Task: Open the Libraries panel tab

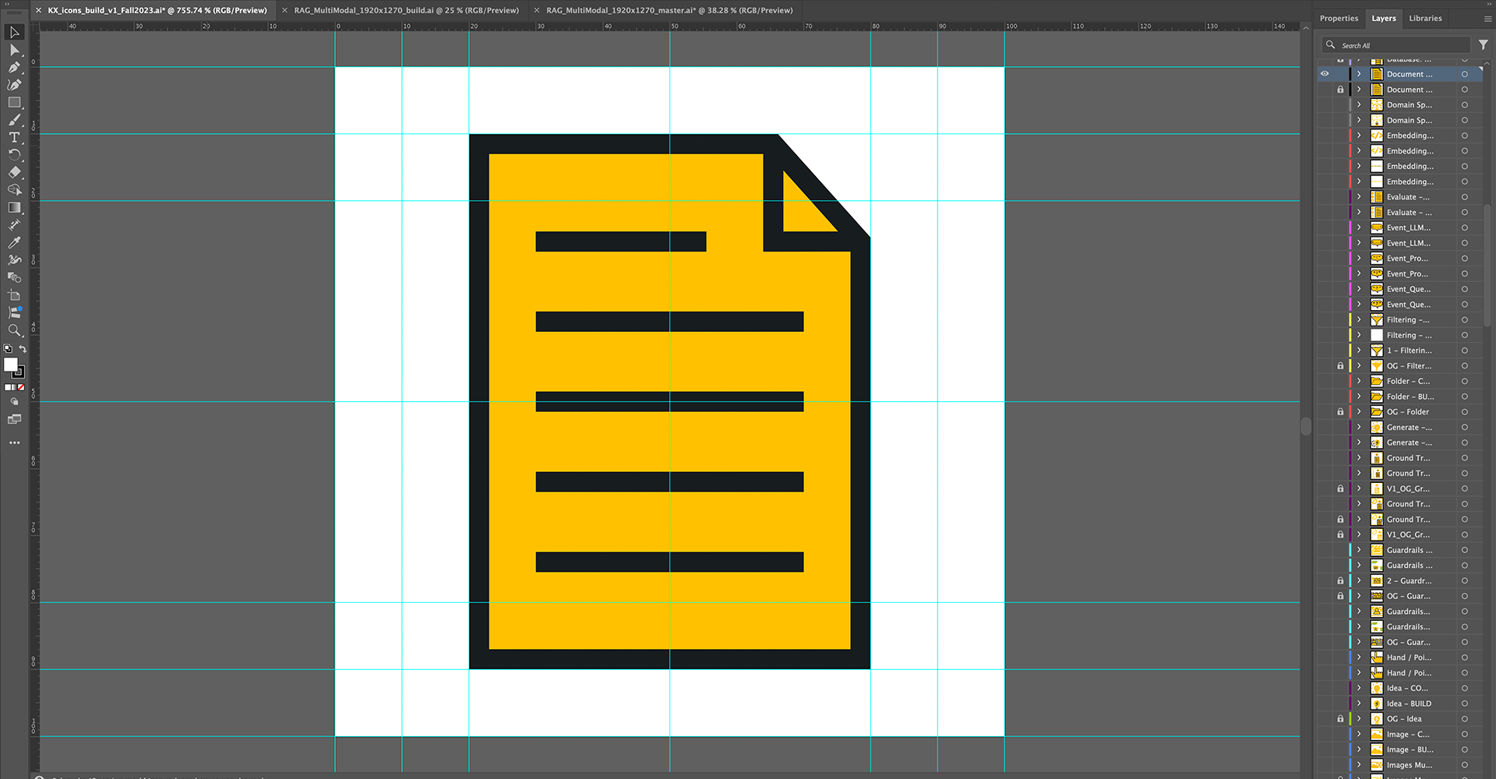Action: (1425, 19)
